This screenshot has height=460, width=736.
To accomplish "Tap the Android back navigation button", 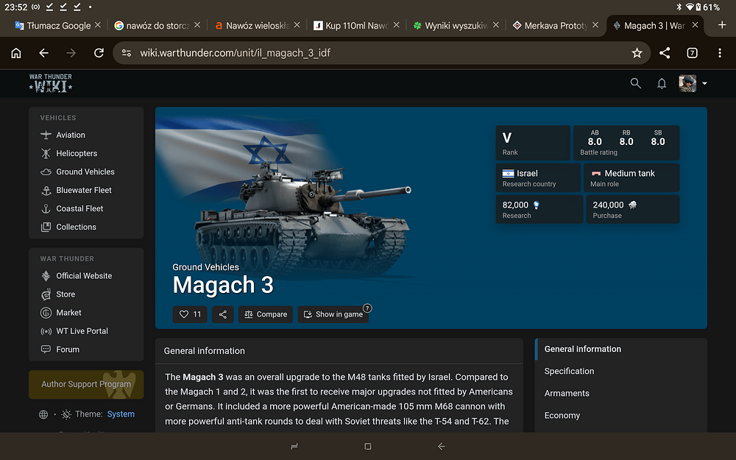I will [x=441, y=447].
